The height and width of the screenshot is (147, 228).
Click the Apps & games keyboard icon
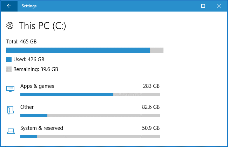click(11, 89)
